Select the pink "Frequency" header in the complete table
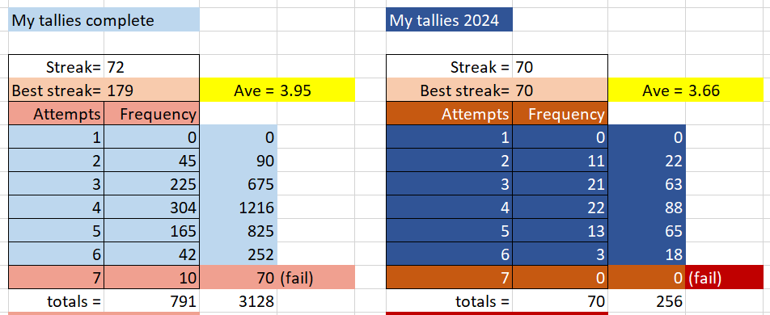Screen dimensions: 770x315 (152, 114)
